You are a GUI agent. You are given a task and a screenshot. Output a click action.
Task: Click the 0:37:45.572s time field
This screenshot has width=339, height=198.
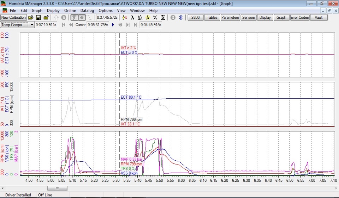click(107, 18)
